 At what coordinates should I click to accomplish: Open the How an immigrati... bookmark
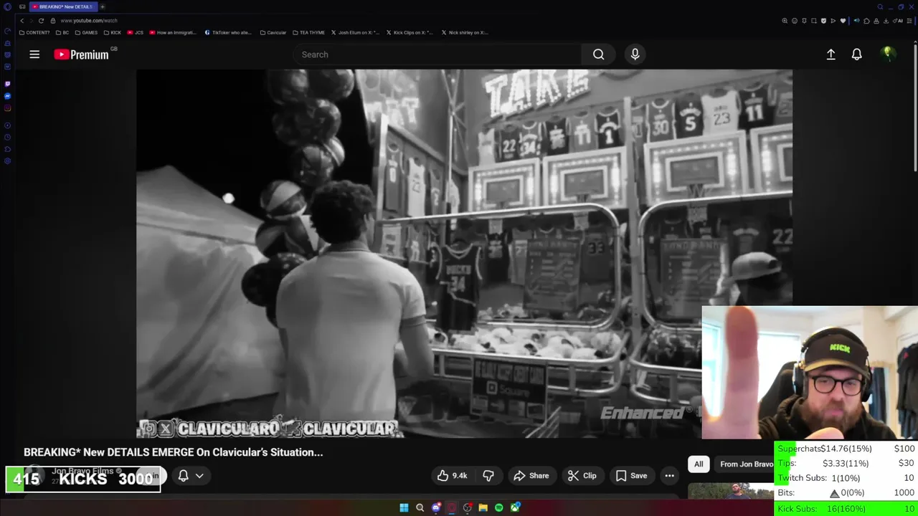(173, 32)
